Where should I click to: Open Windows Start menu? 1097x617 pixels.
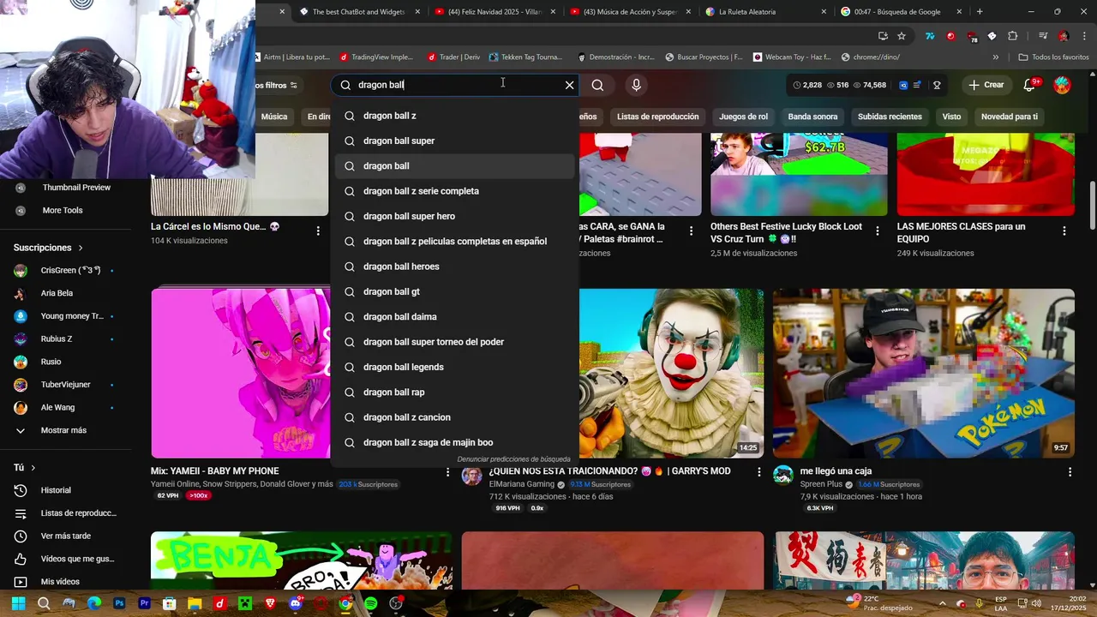(19, 603)
